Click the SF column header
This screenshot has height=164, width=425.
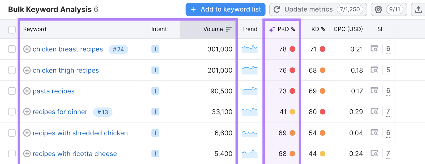pos(381,29)
